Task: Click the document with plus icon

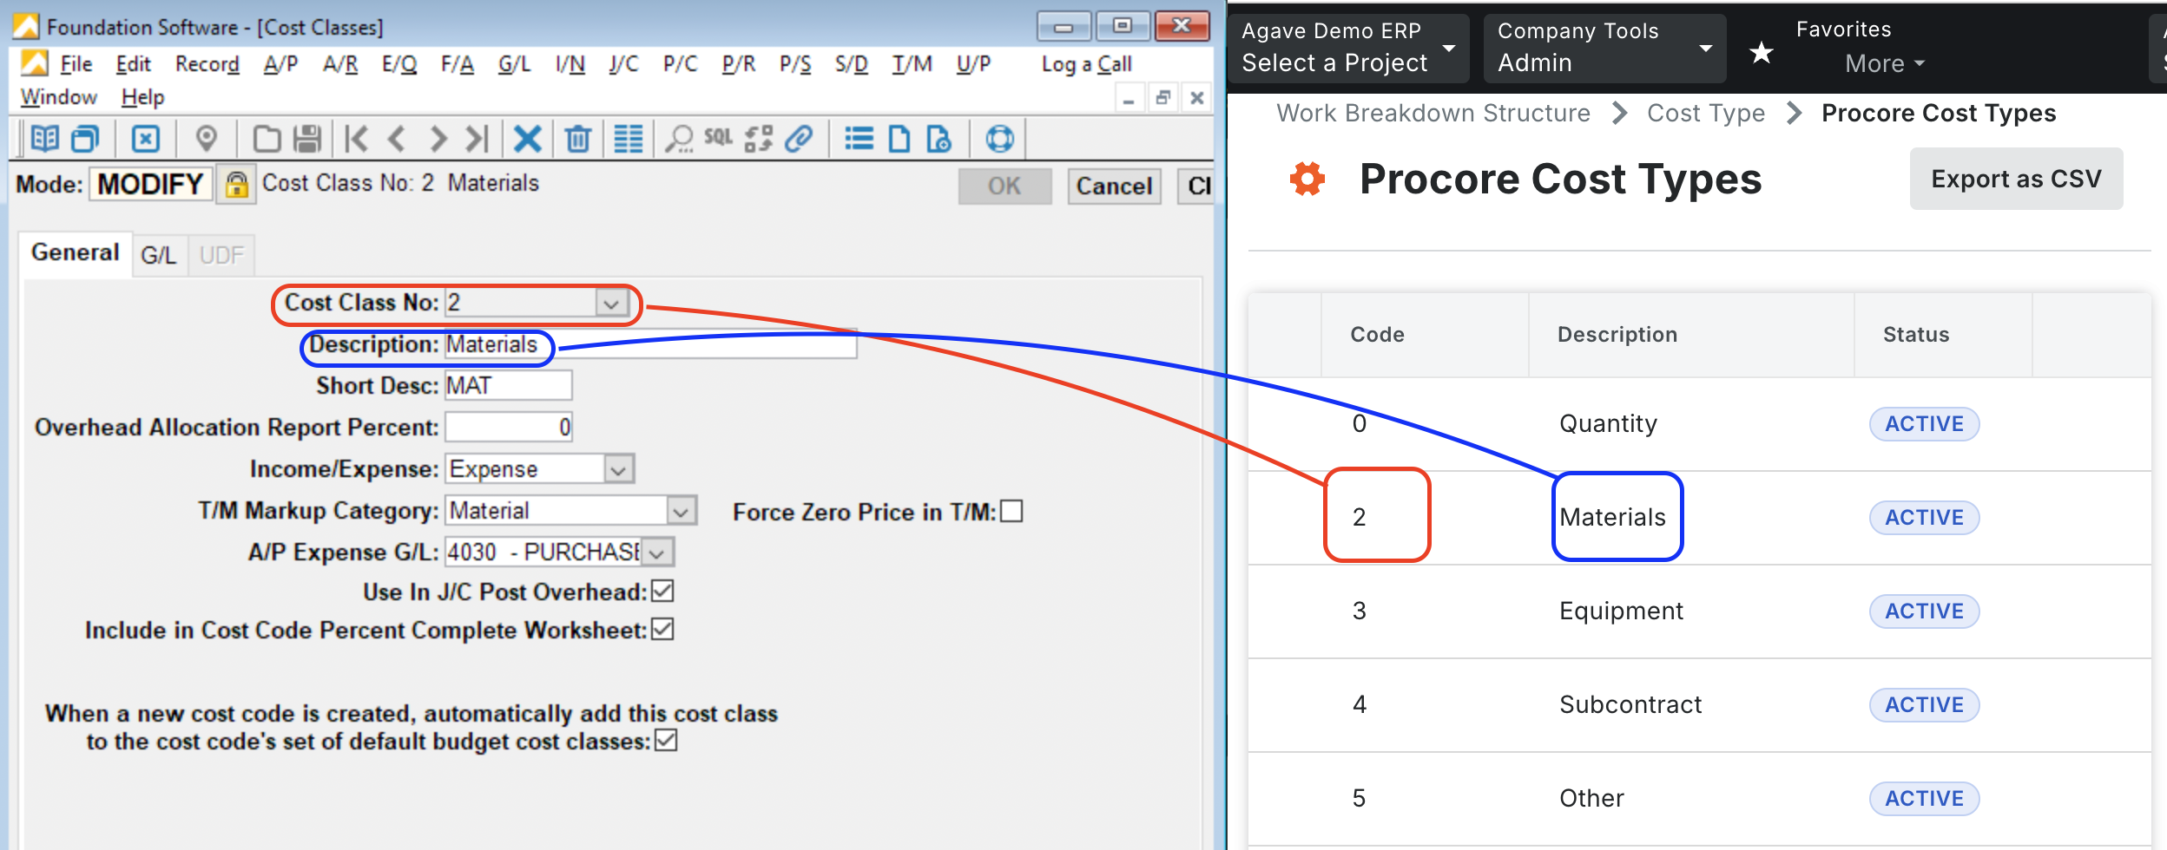Action: 939,139
